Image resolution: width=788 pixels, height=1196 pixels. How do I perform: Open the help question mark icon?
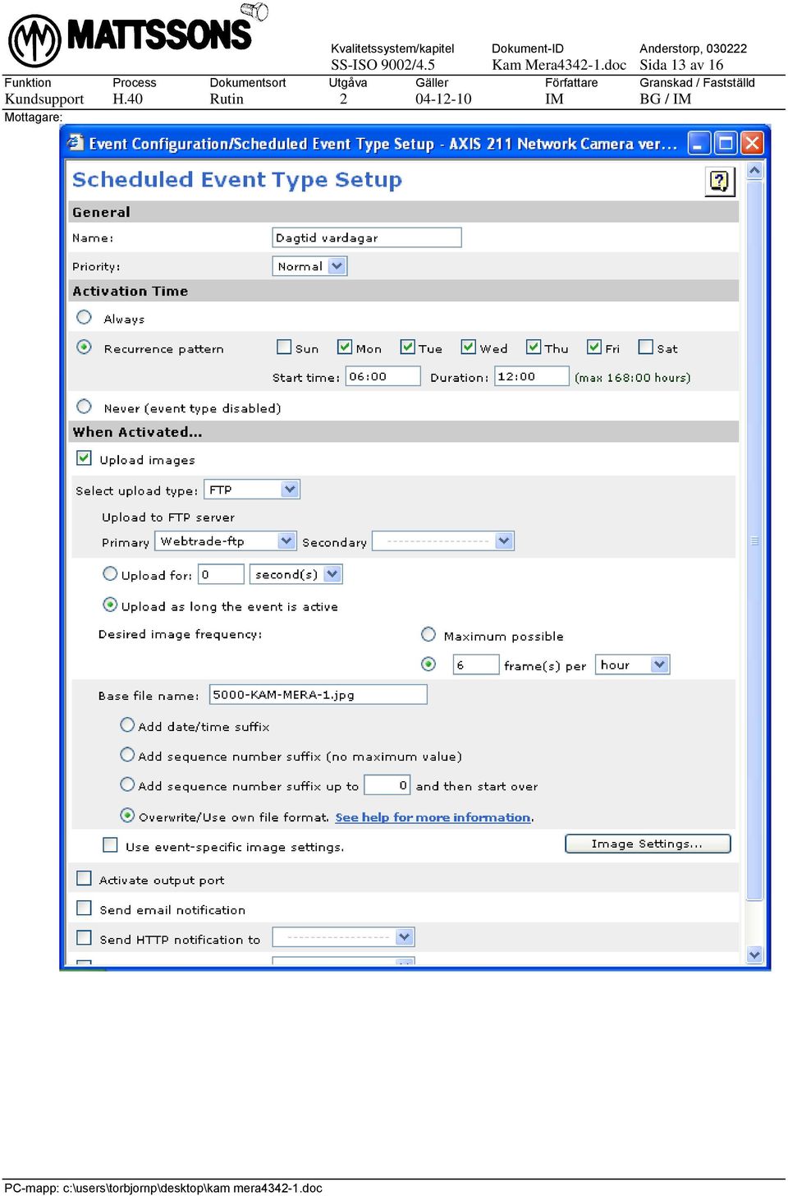point(720,182)
